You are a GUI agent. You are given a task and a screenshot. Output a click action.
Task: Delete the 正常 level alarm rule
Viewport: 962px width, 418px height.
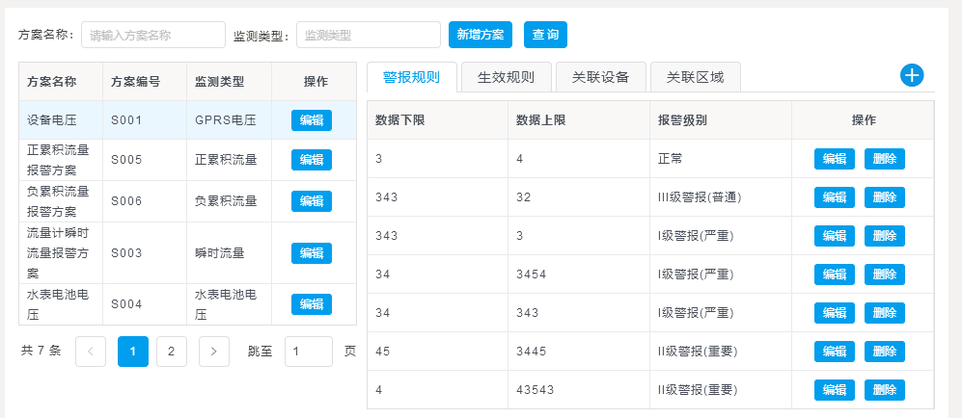[x=884, y=159]
